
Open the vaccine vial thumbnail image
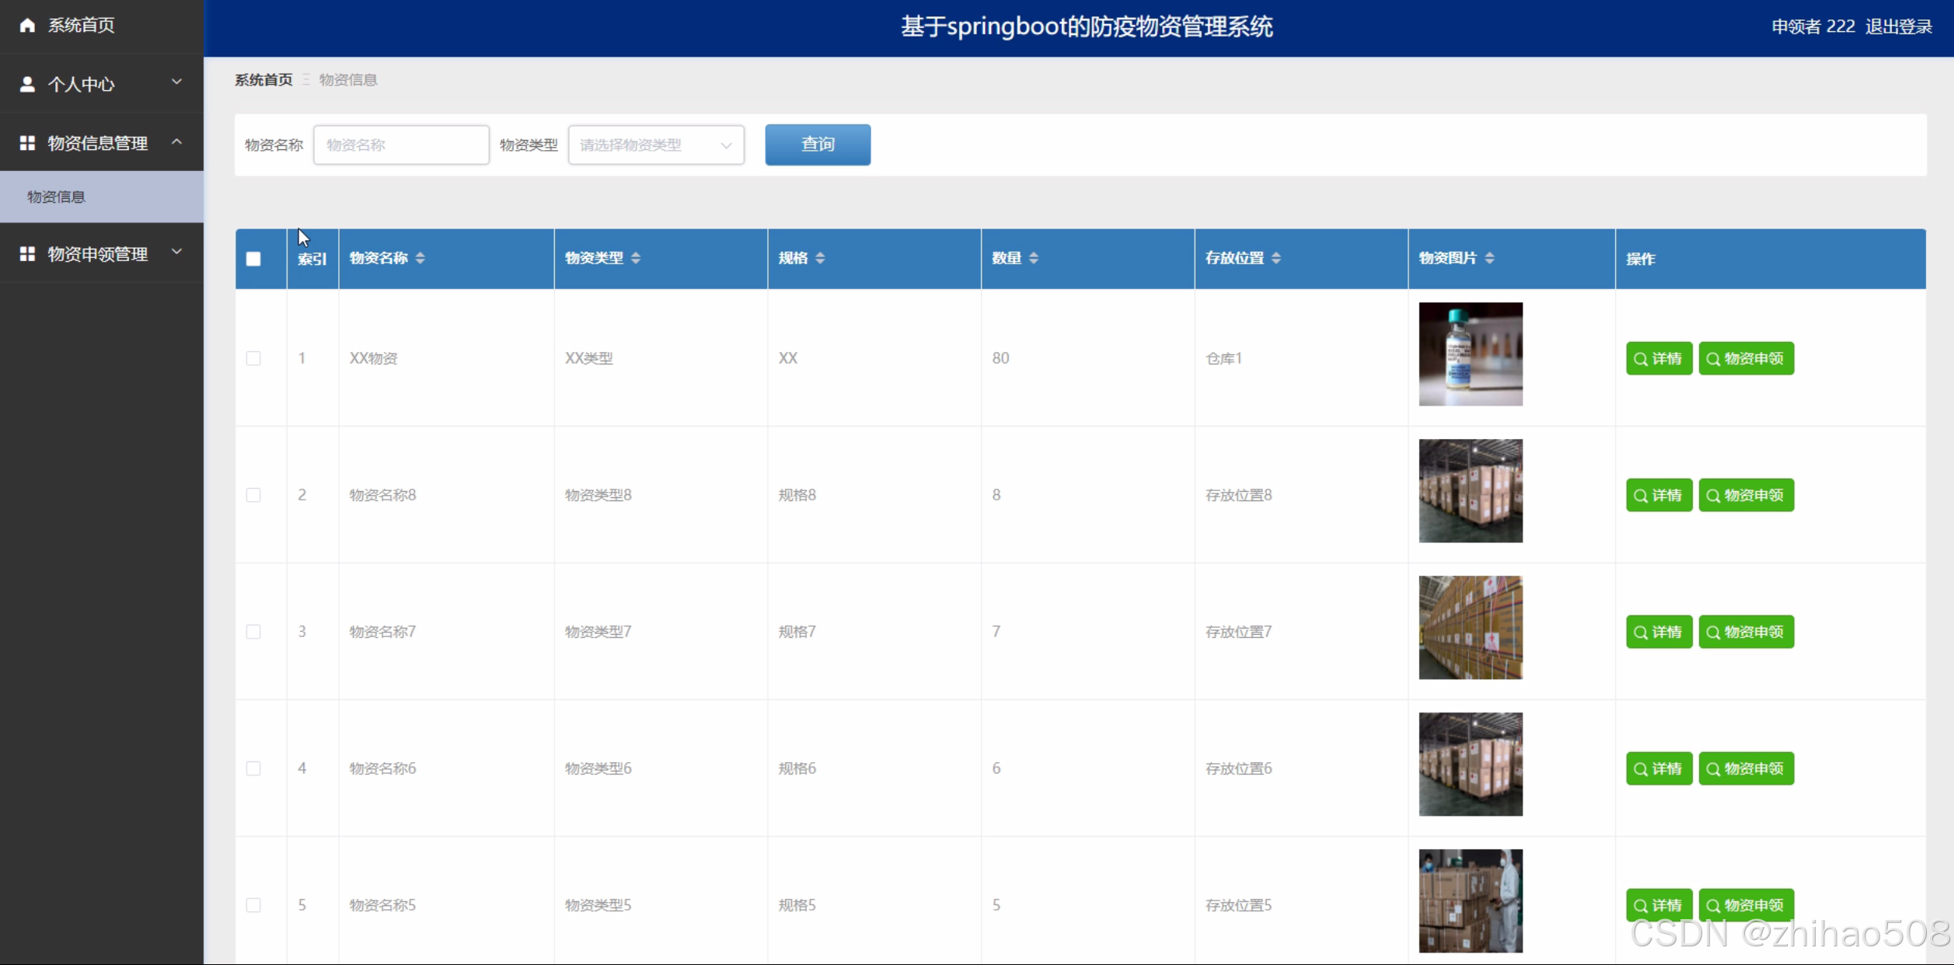coord(1471,354)
